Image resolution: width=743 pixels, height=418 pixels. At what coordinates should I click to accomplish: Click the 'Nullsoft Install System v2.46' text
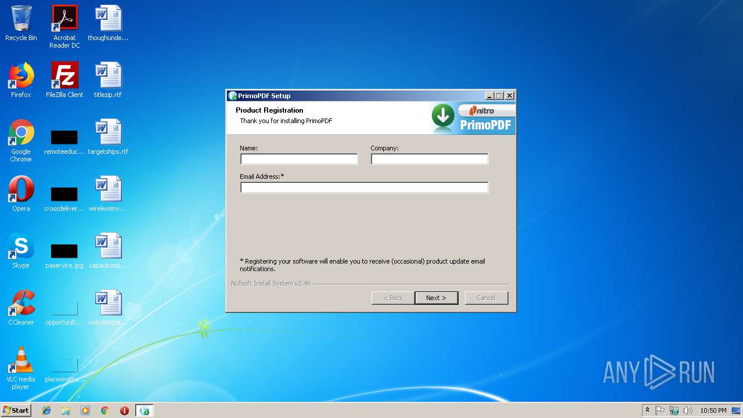(x=271, y=283)
